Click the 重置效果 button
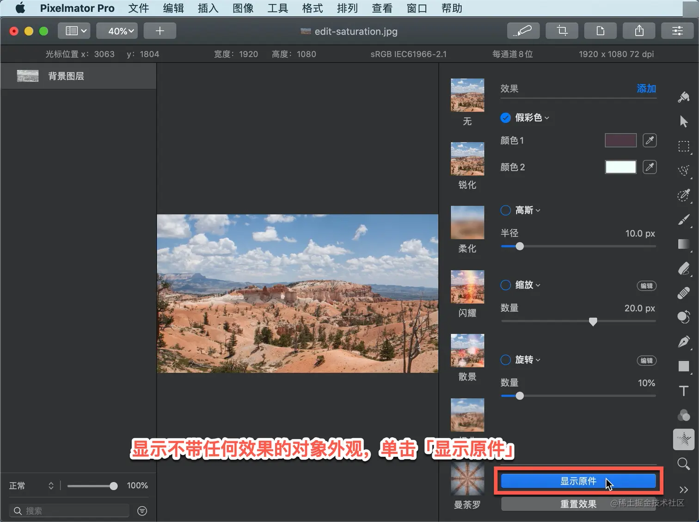Screen dimensions: 699x522 (x=578, y=504)
